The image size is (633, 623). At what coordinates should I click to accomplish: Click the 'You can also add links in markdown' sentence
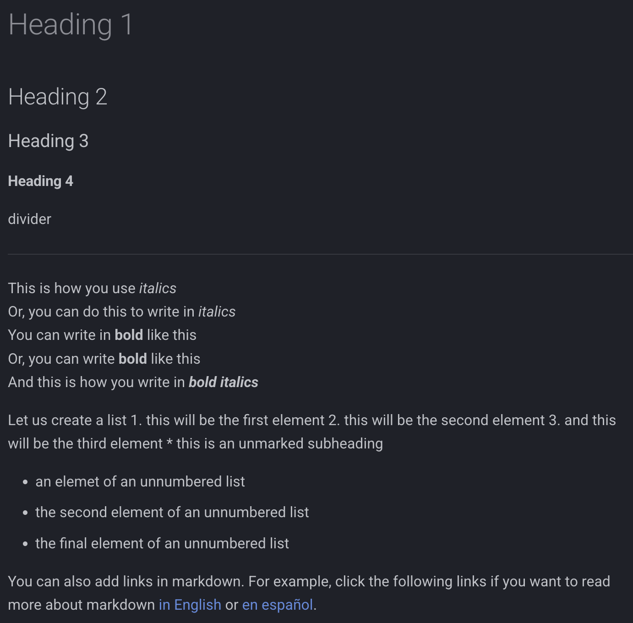[124, 581]
